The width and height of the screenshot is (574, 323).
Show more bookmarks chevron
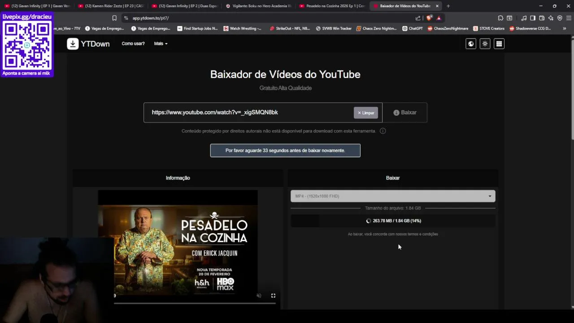click(564, 28)
